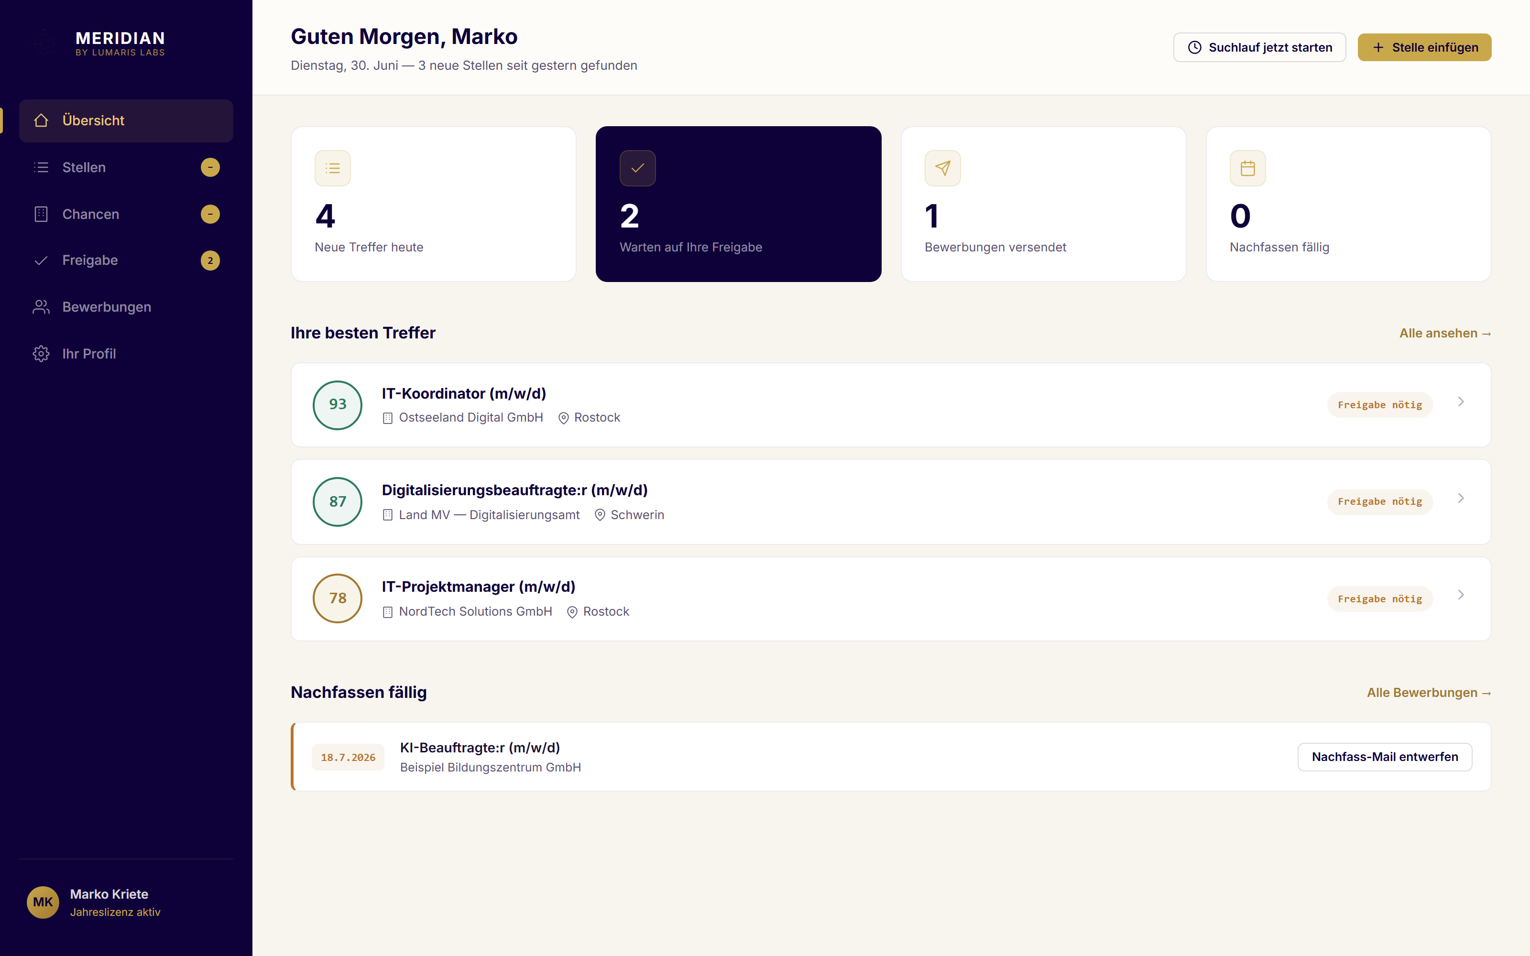
Task: Click the building icon beside Chancen
Action: point(41,214)
